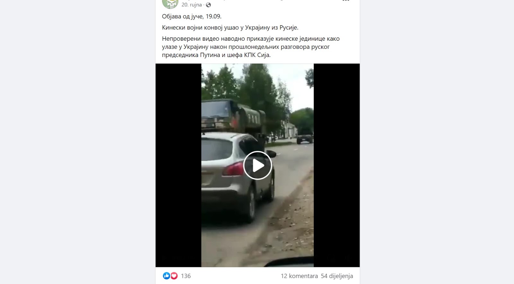Play the convoy video
This screenshot has height=284, width=514.
tap(258, 165)
